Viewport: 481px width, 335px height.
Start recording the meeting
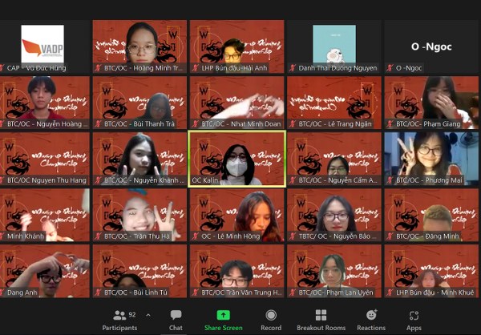coord(271,319)
